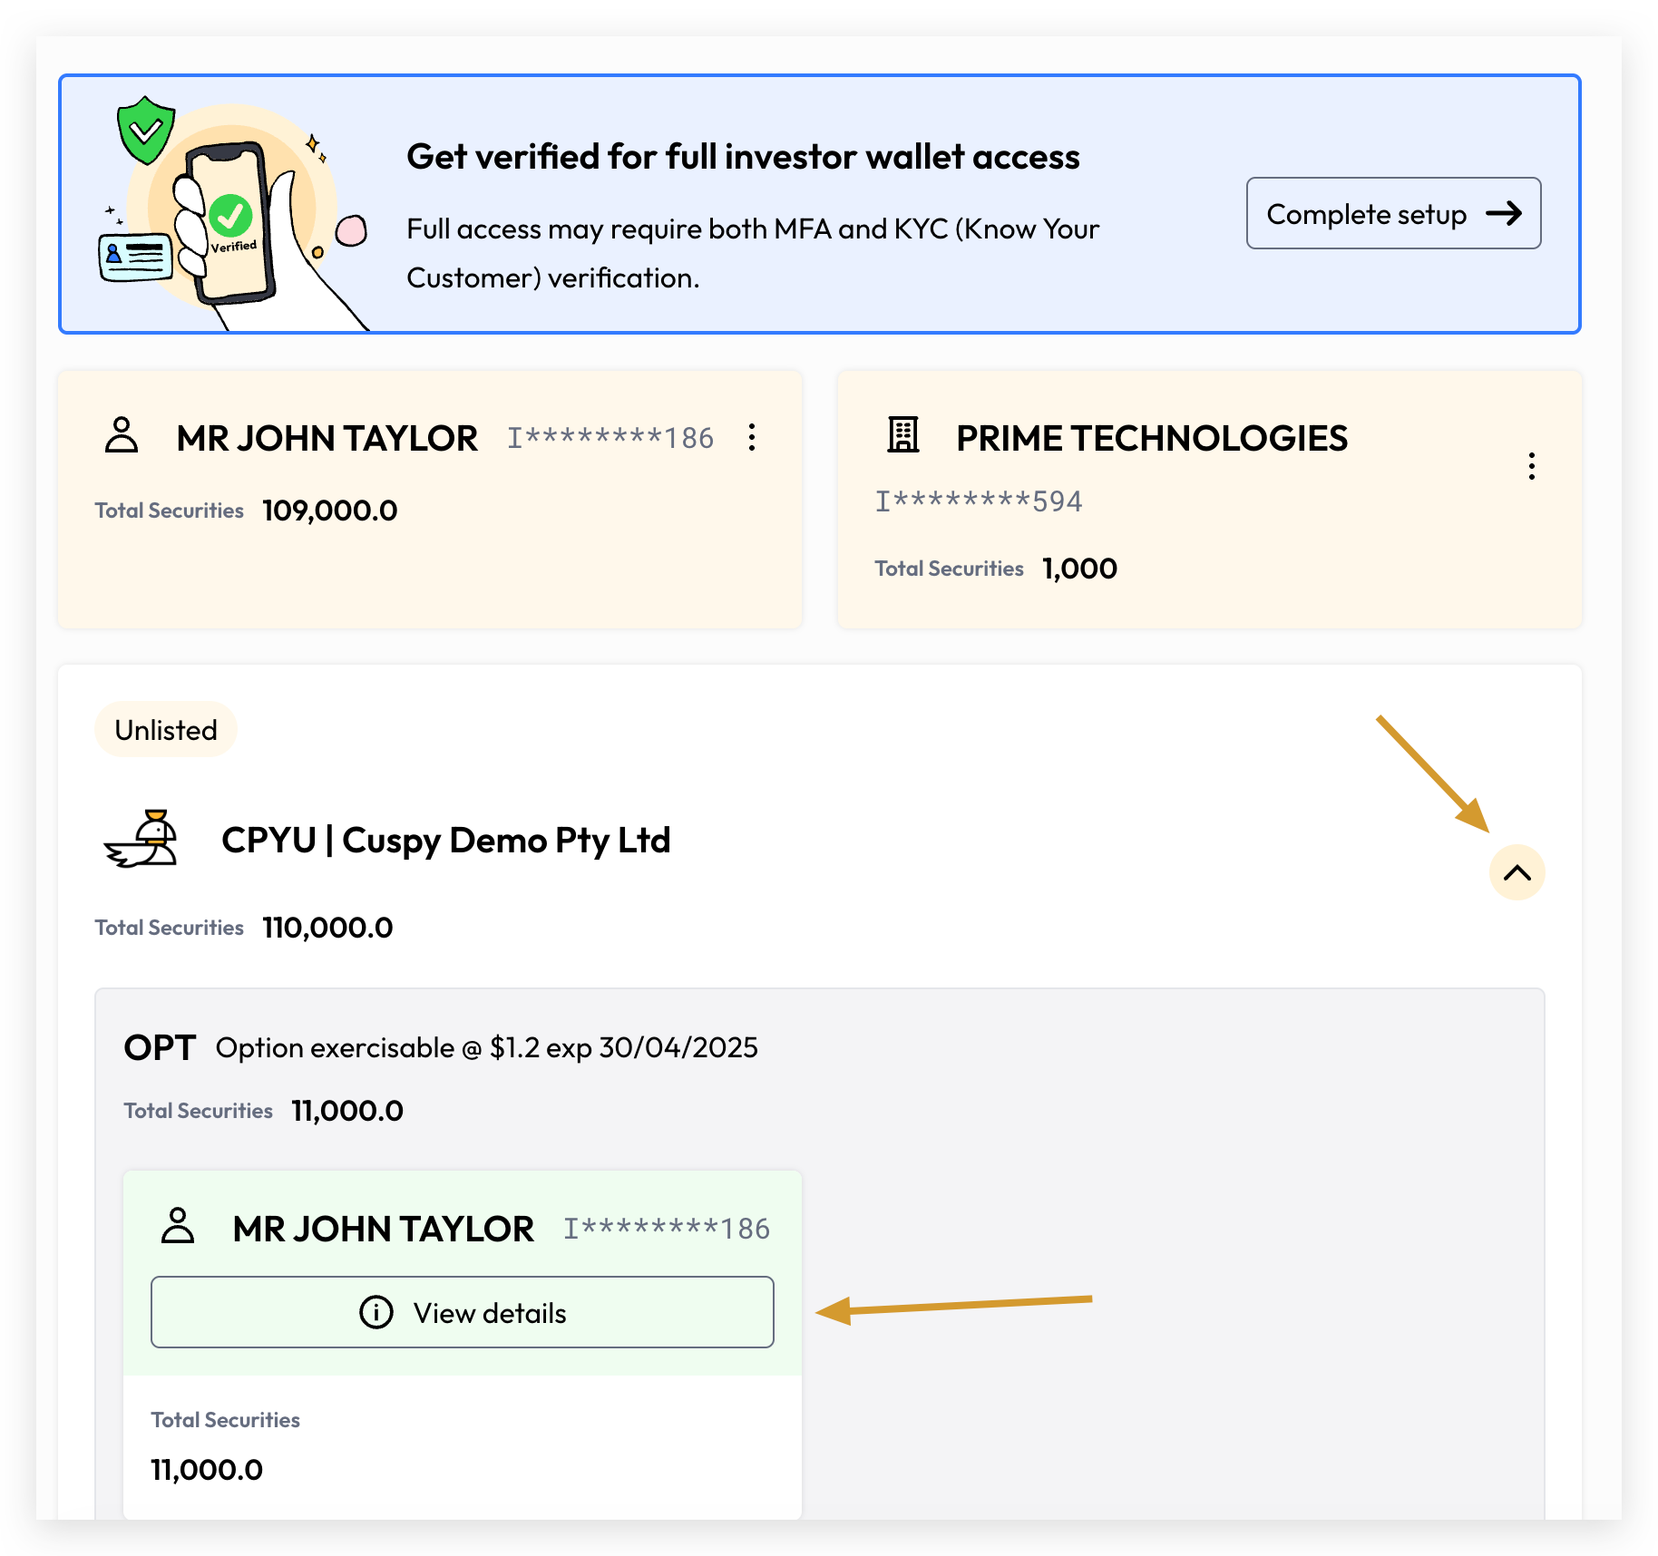Screen dimensions: 1658x1556
Task: Collapse the CPYU holding with chevron
Action: click(x=1517, y=872)
